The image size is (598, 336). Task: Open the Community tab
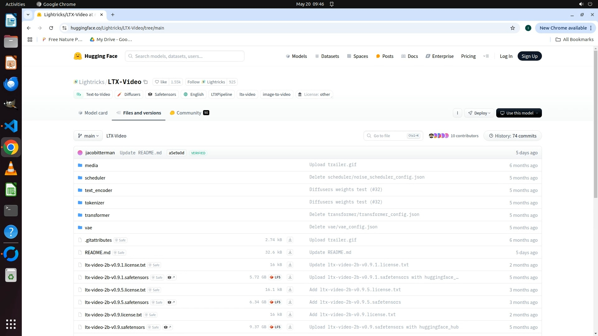(x=189, y=113)
